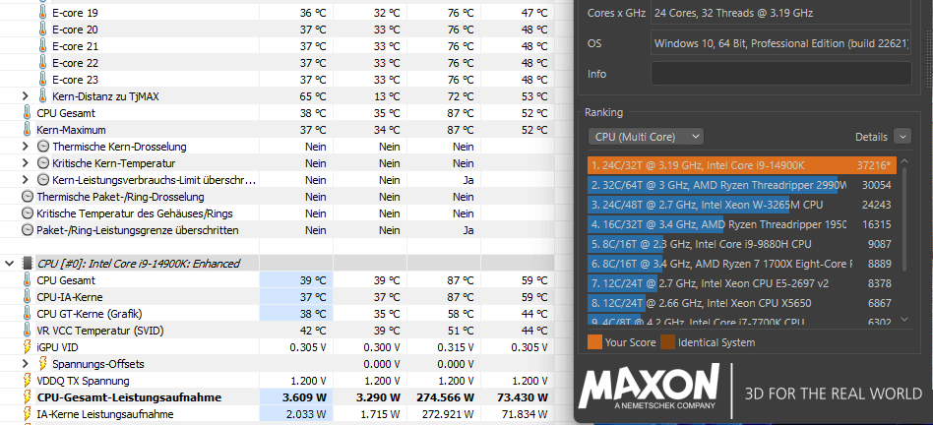The image size is (933, 425).
Task: Select the Kern-Maximum sensor row
Action: coord(277,130)
